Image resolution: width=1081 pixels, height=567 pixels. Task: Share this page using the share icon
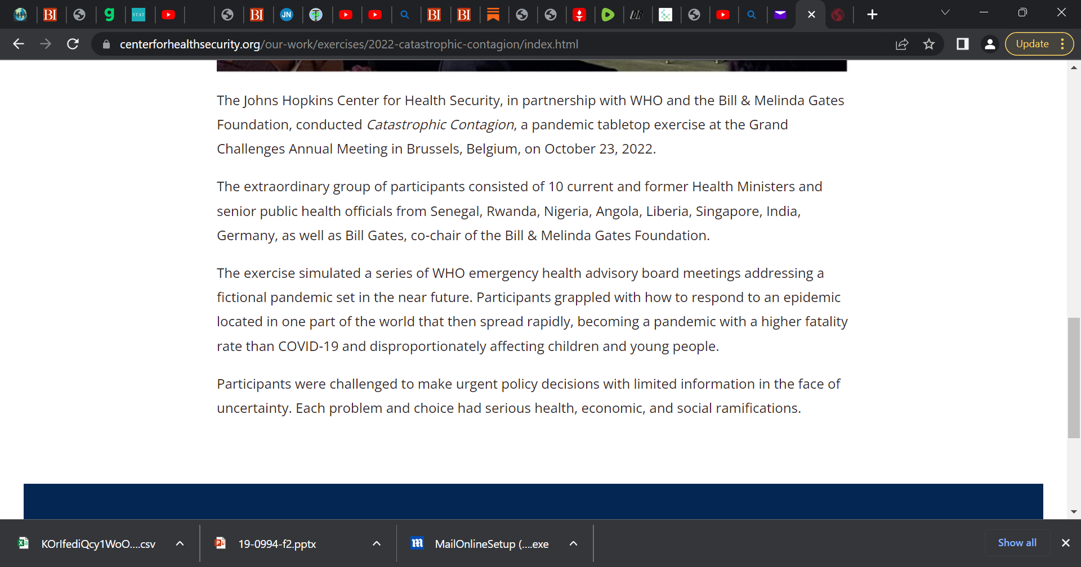click(902, 44)
